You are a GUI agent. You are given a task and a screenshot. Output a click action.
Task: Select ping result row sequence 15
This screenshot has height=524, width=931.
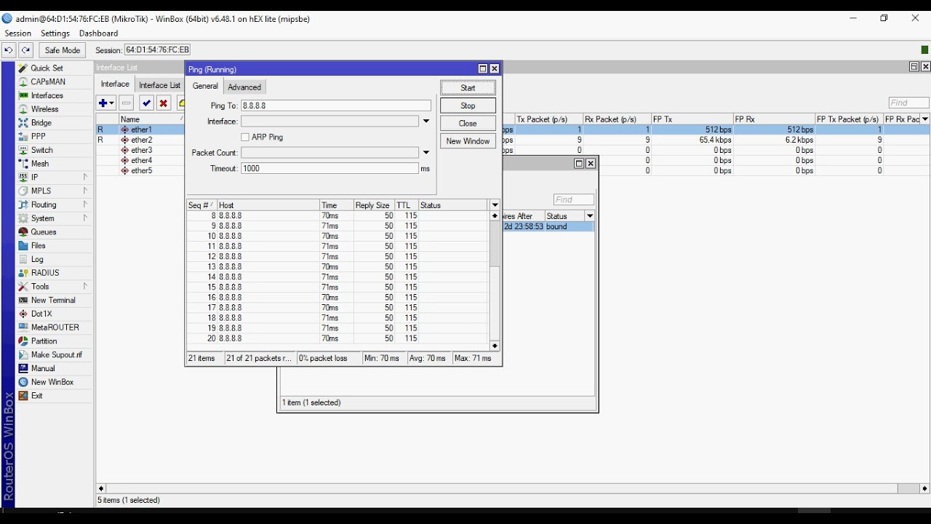pos(337,287)
